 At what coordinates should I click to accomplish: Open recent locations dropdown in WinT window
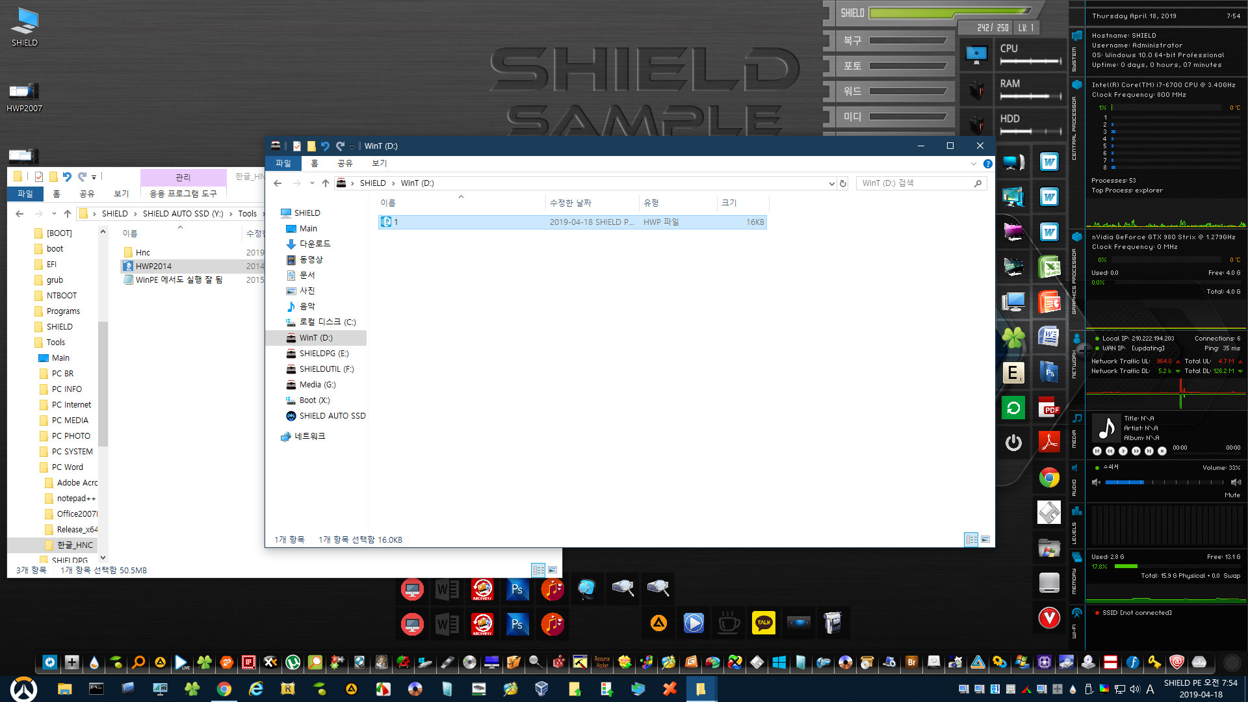coord(312,183)
